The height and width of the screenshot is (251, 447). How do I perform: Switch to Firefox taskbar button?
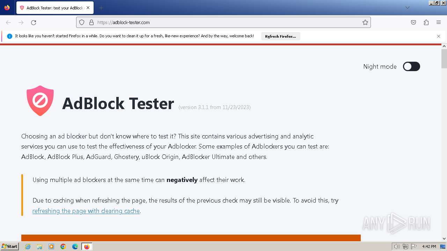pos(87,246)
